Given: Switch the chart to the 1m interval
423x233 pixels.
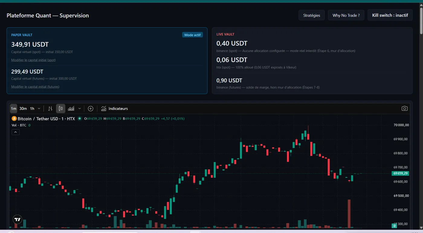Looking at the screenshot, I should tap(14, 109).
